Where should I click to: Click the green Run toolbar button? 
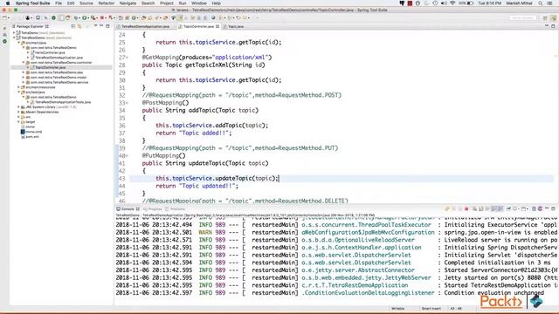(85, 17)
